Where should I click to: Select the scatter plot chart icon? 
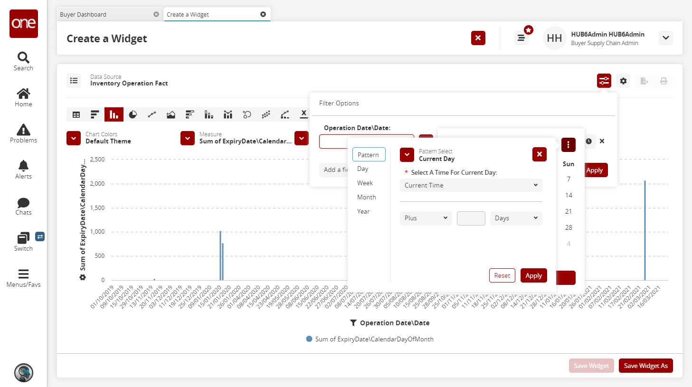(266, 114)
